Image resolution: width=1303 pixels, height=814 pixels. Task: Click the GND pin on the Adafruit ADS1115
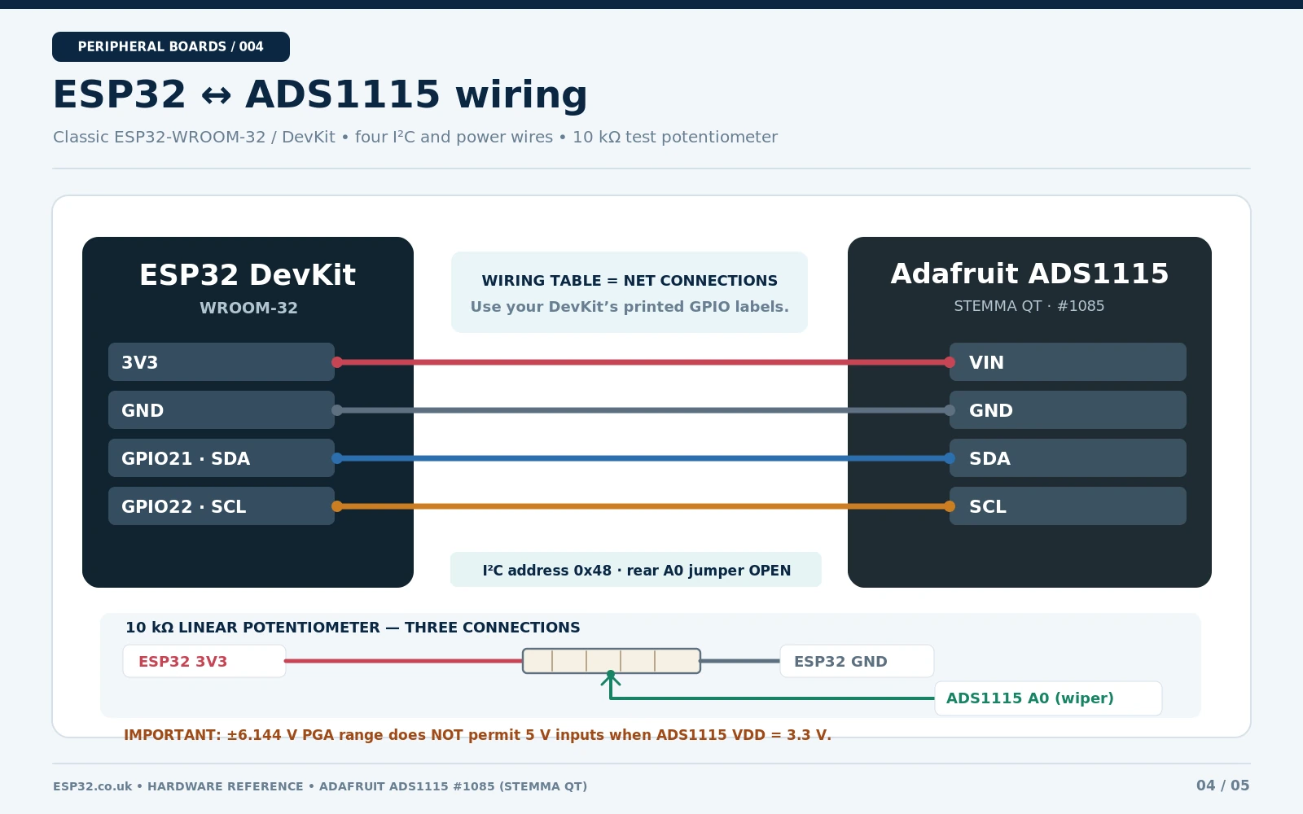pyautogui.click(x=1068, y=410)
